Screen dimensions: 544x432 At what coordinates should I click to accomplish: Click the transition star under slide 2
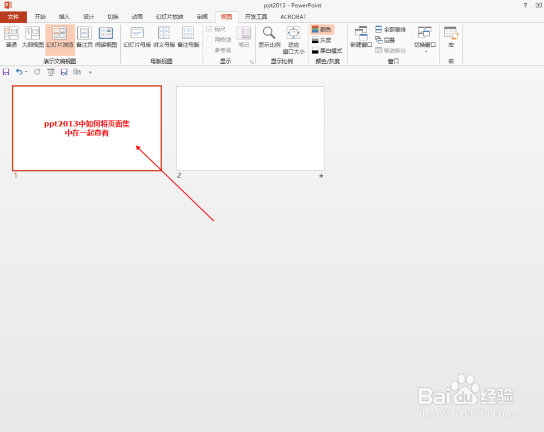point(321,175)
